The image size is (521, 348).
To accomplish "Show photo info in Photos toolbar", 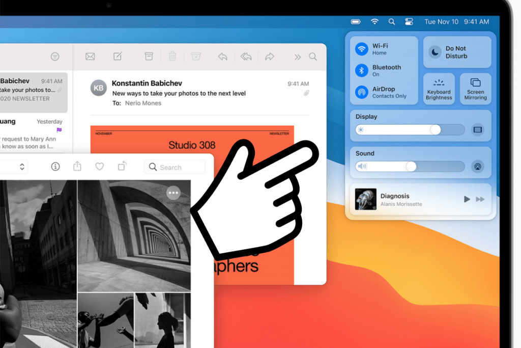I will pyautogui.click(x=55, y=166).
